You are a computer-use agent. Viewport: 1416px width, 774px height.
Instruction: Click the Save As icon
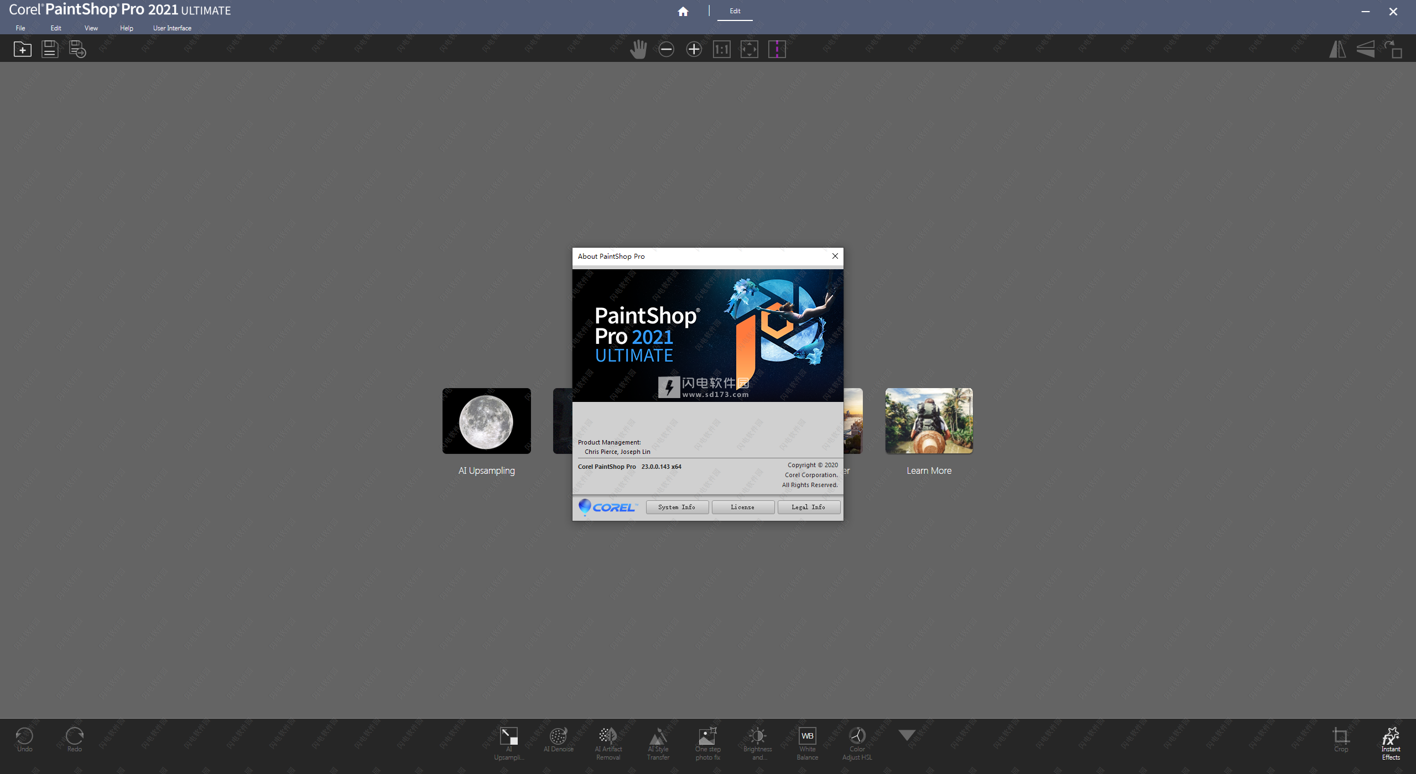tap(77, 49)
